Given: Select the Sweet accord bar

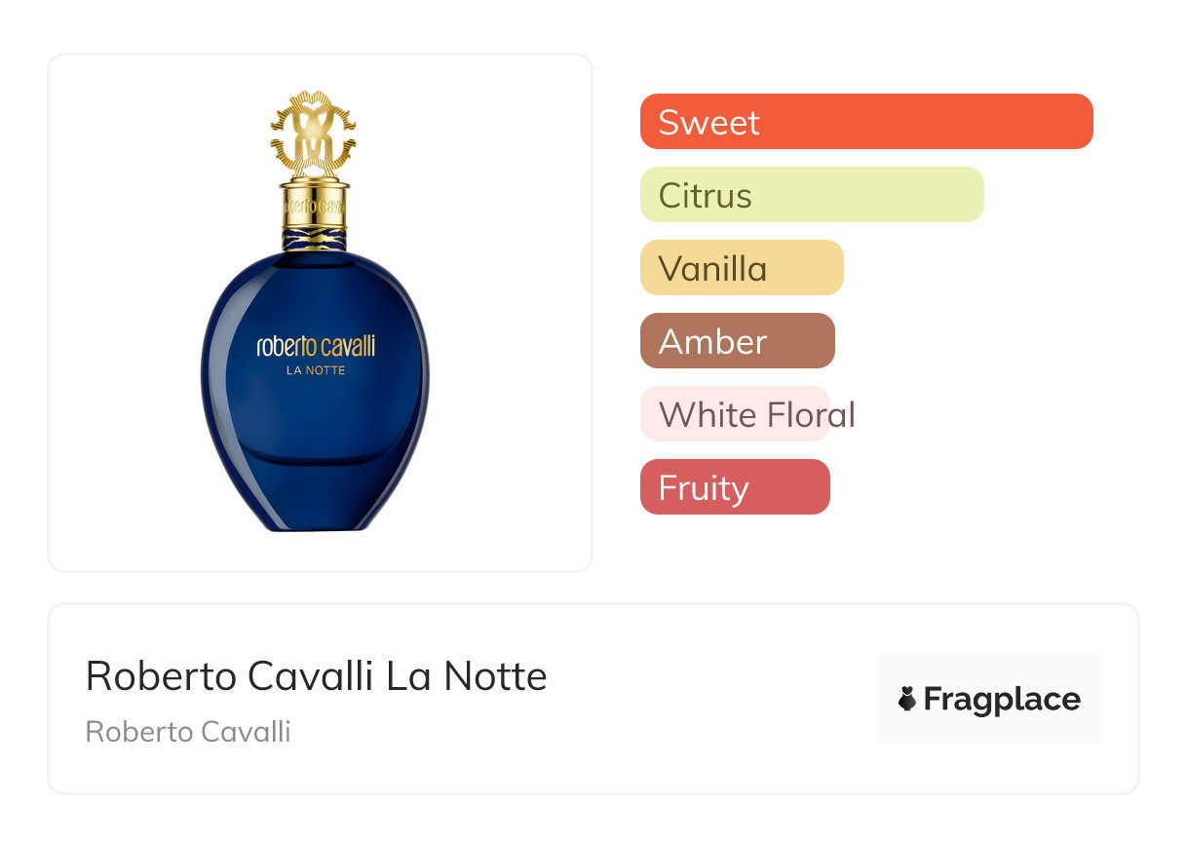Looking at the screenshot, I should pyautogui.click(x=865, y=122).
